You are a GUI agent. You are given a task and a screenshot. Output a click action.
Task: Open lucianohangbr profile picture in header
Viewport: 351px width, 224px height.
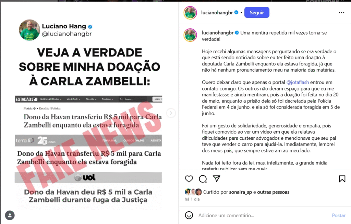pos(190,13)
